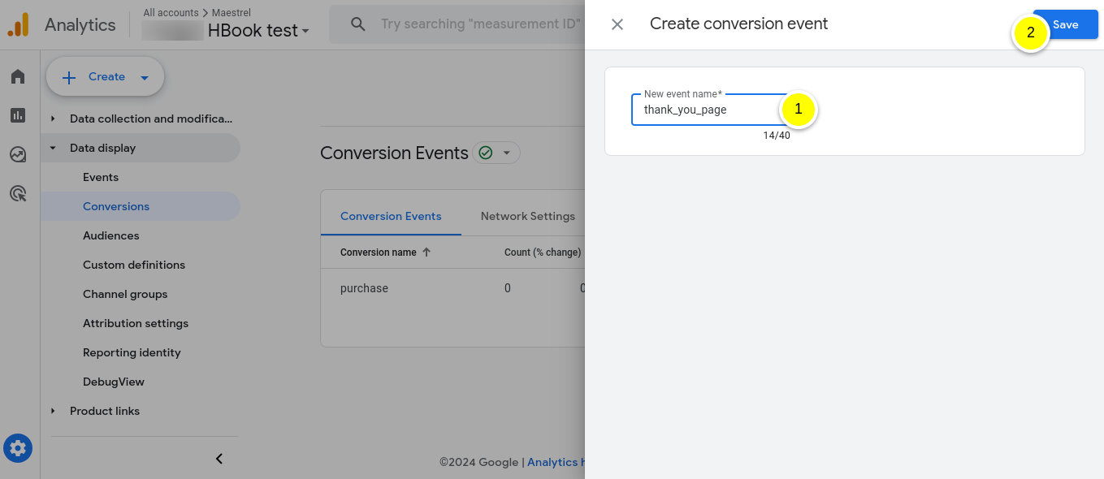
Task: Open the Admin gear icon
Action: pyautogui.click(x=18, y=447)
